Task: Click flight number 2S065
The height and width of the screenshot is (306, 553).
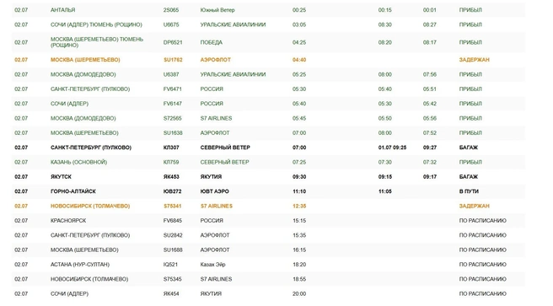Action: (171, 10)
